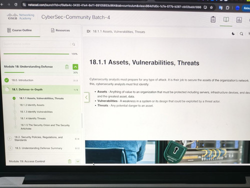Click the 18.1.1 Assets, Vulnerabilities, Threats heading

pos(144,62)
